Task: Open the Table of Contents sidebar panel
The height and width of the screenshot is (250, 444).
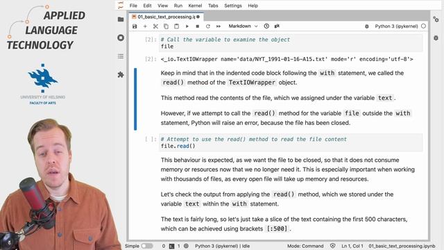Action: pyautogui.click(x=121, y=56)
